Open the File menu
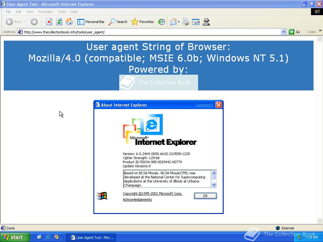This screenshot has width=323, height=242. point(8,12)
